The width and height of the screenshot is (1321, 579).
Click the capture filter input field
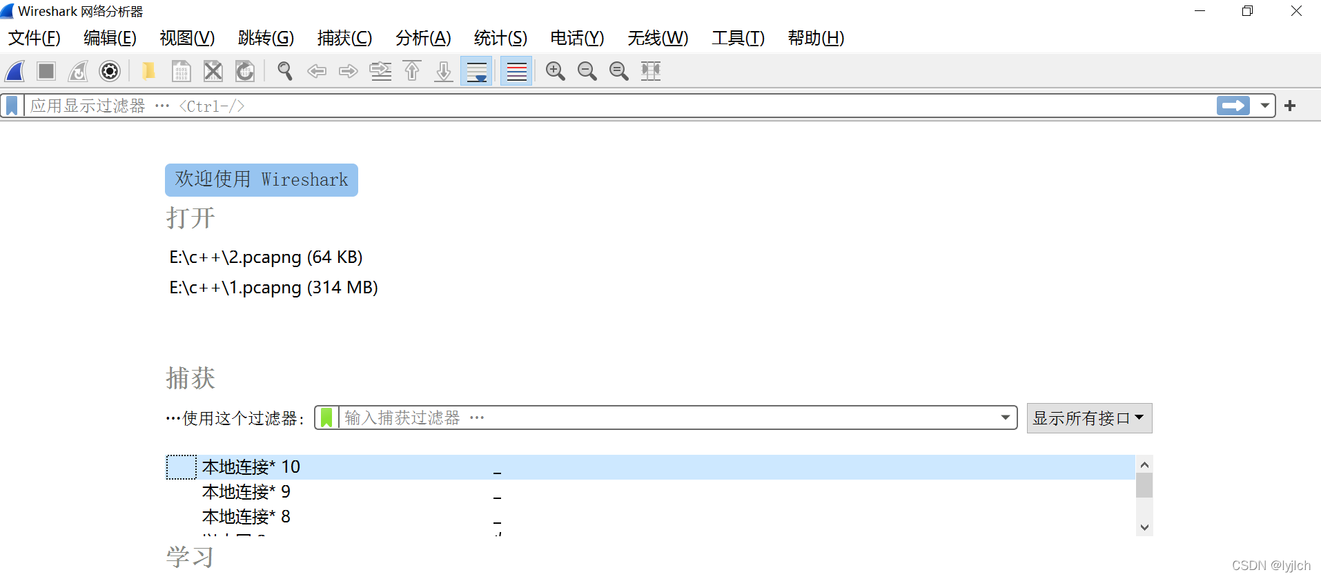click(x=668, y=418)
